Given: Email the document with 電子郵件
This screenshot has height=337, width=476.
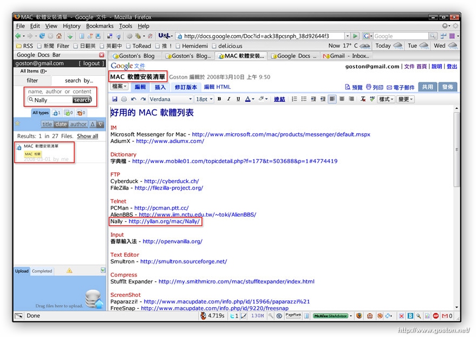Looking at the screenshot, I should [401, 87].
